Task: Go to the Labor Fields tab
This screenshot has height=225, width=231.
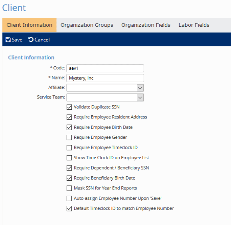Action: point(194,25)
